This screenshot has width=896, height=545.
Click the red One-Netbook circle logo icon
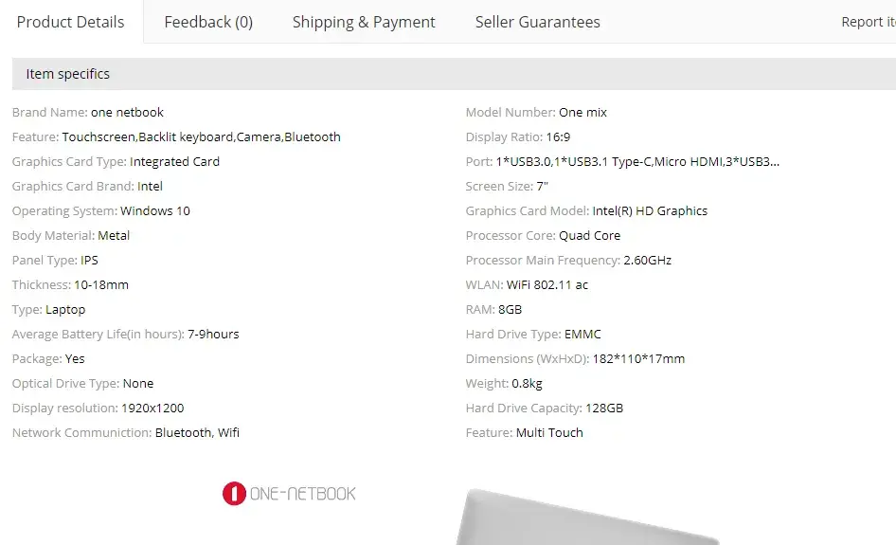[x=234, y=494]
